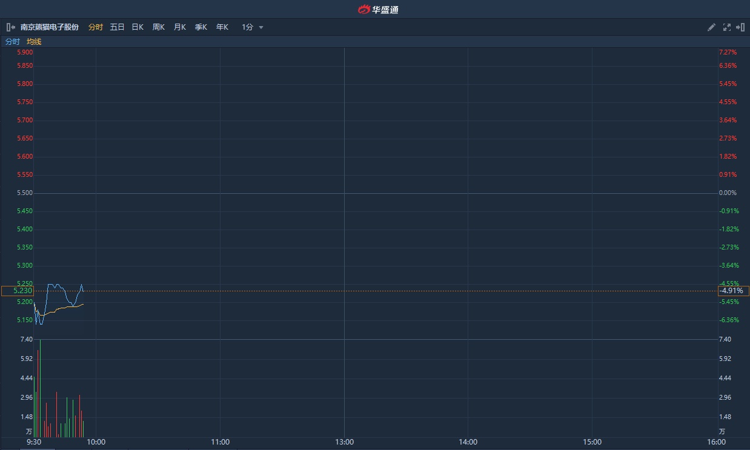Click the -4.91% change label
Screen dimensions: 750x450
point(731,291)
